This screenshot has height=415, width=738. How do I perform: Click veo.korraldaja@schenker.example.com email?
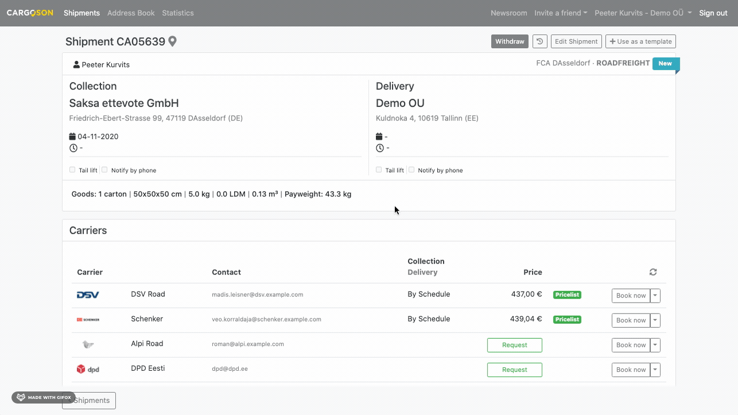point(267,319)
